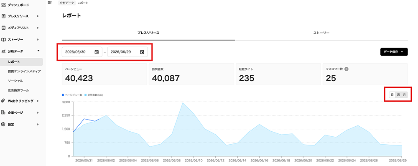Switch chart to daily view 日

[392, 94]
